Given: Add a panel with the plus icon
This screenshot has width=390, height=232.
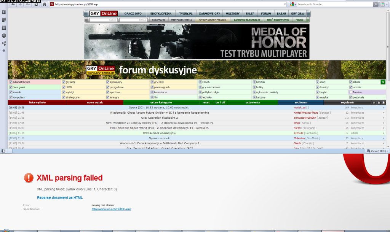Looking at the screenshot, I should point(4,51).
